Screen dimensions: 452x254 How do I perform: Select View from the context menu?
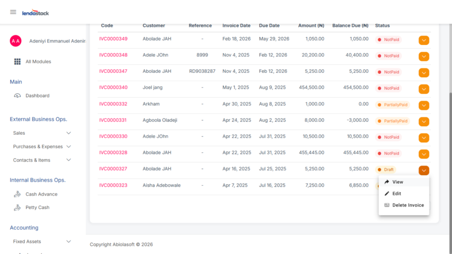click(x=397, y=182)
